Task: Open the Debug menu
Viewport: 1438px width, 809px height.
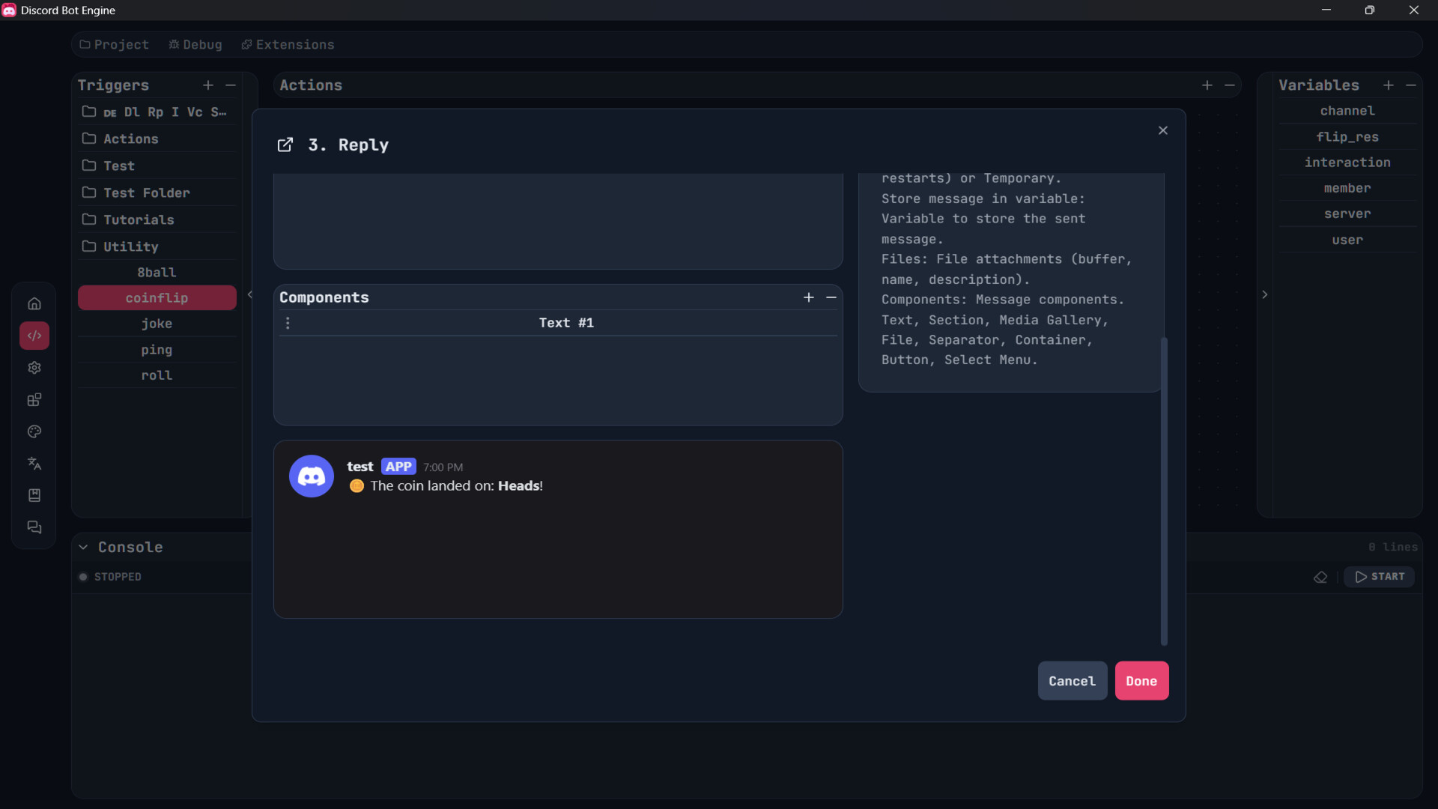Action: (195, 45)
